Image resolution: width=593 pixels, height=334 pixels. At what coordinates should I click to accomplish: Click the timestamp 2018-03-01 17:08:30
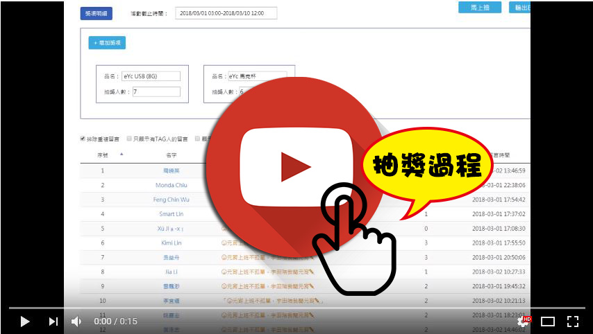click(x=499, y=229)
